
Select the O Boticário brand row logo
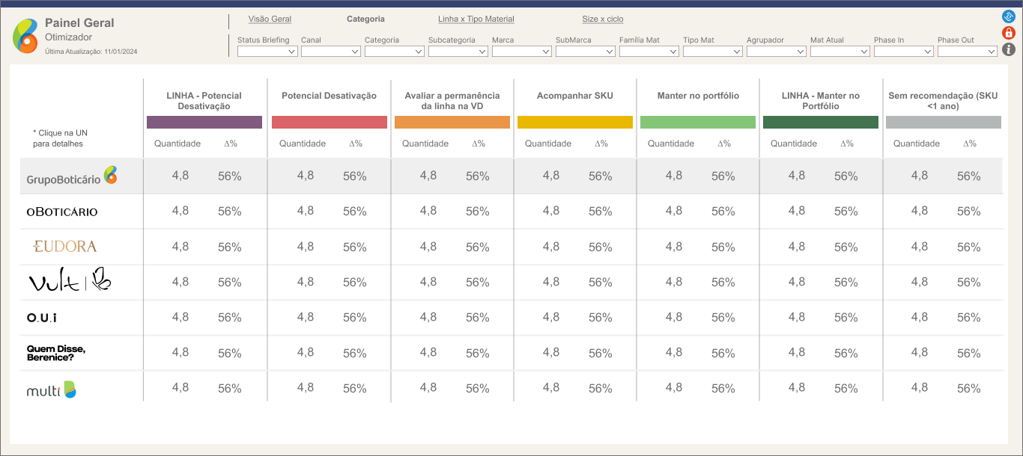(62, 212)
